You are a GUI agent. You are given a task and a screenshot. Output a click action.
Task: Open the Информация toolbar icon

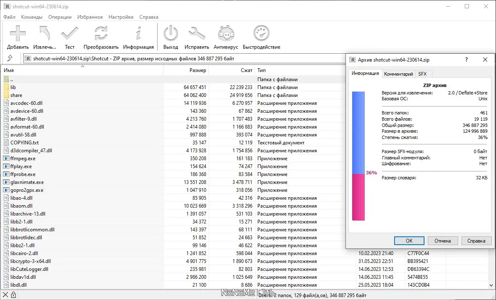(138, 34)
